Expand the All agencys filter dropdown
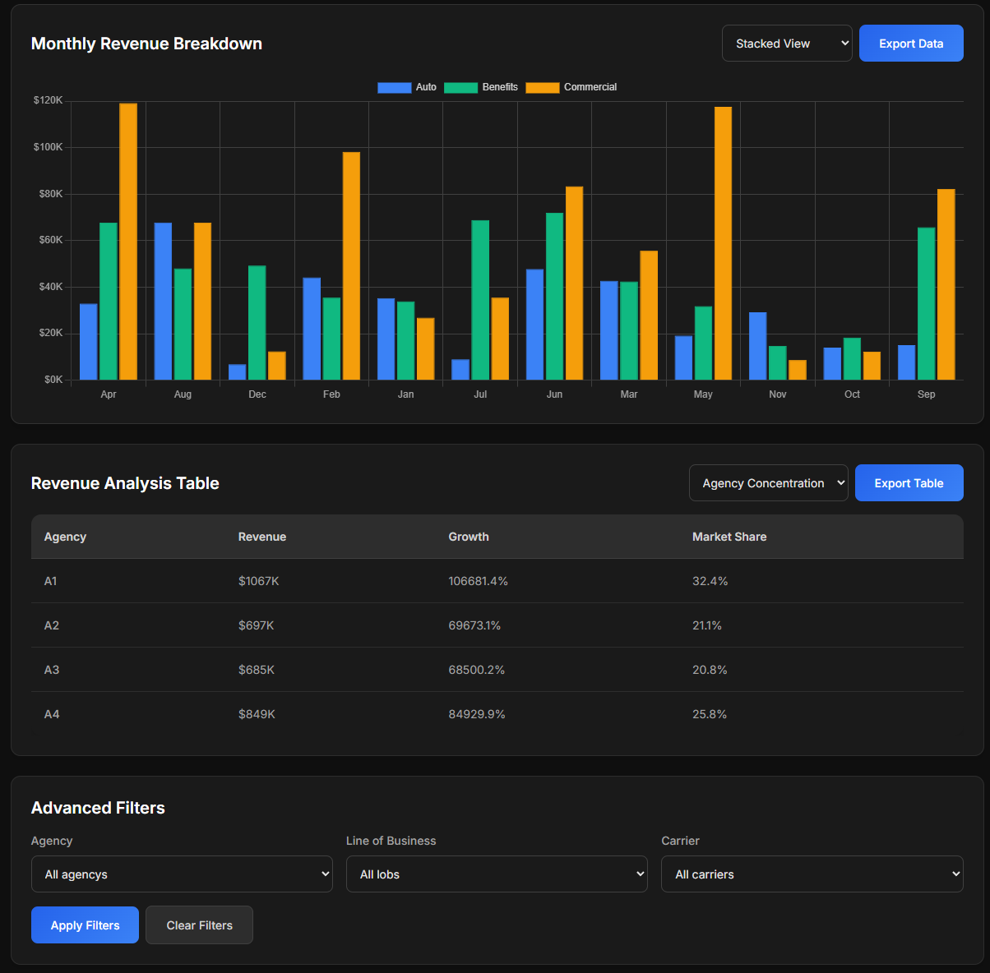 [x=182, y=874]
